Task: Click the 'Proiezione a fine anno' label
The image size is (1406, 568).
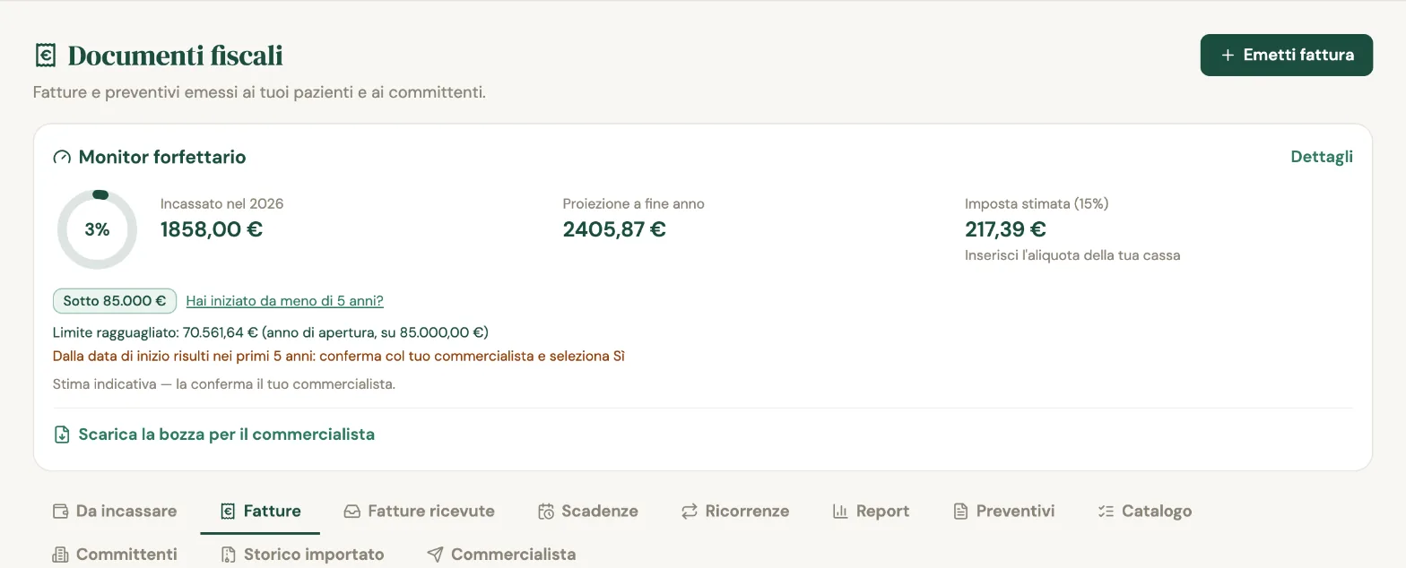Action: 634,204
